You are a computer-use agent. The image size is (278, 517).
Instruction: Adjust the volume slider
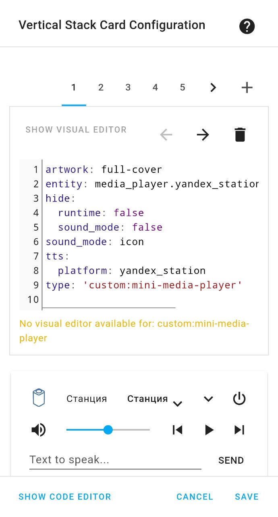108,430
